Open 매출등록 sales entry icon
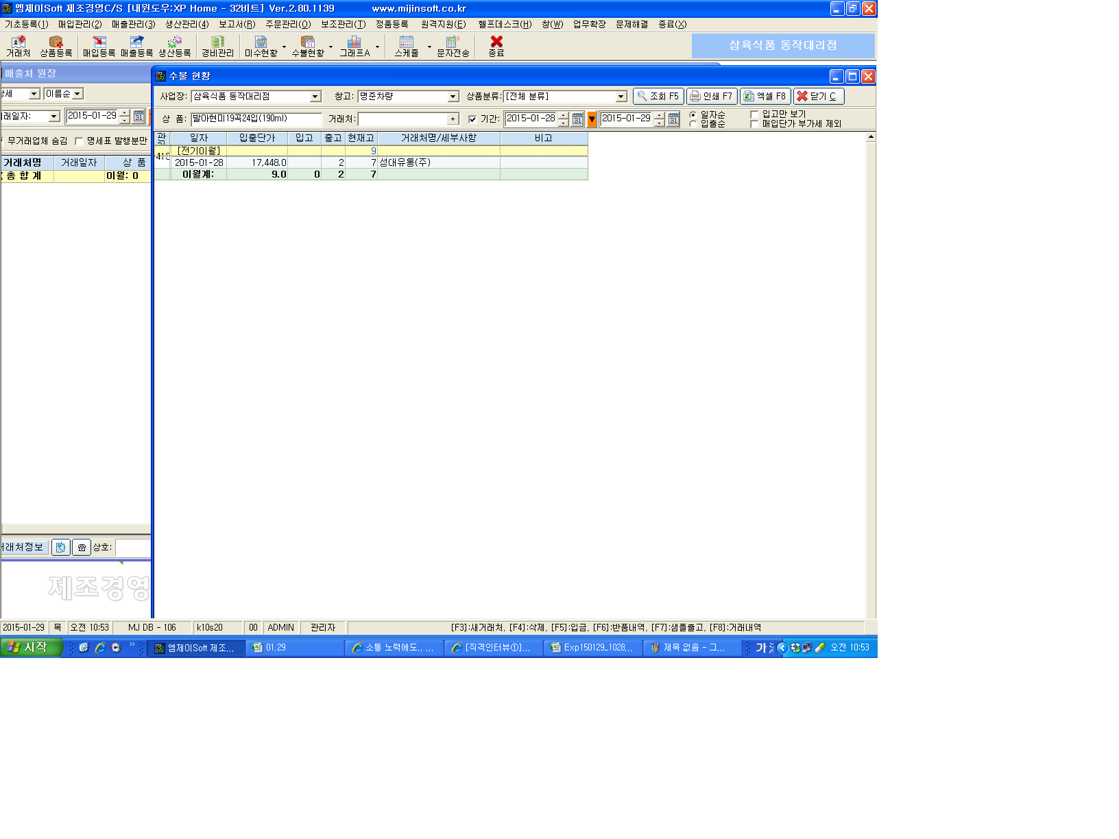 click(137, 47)
